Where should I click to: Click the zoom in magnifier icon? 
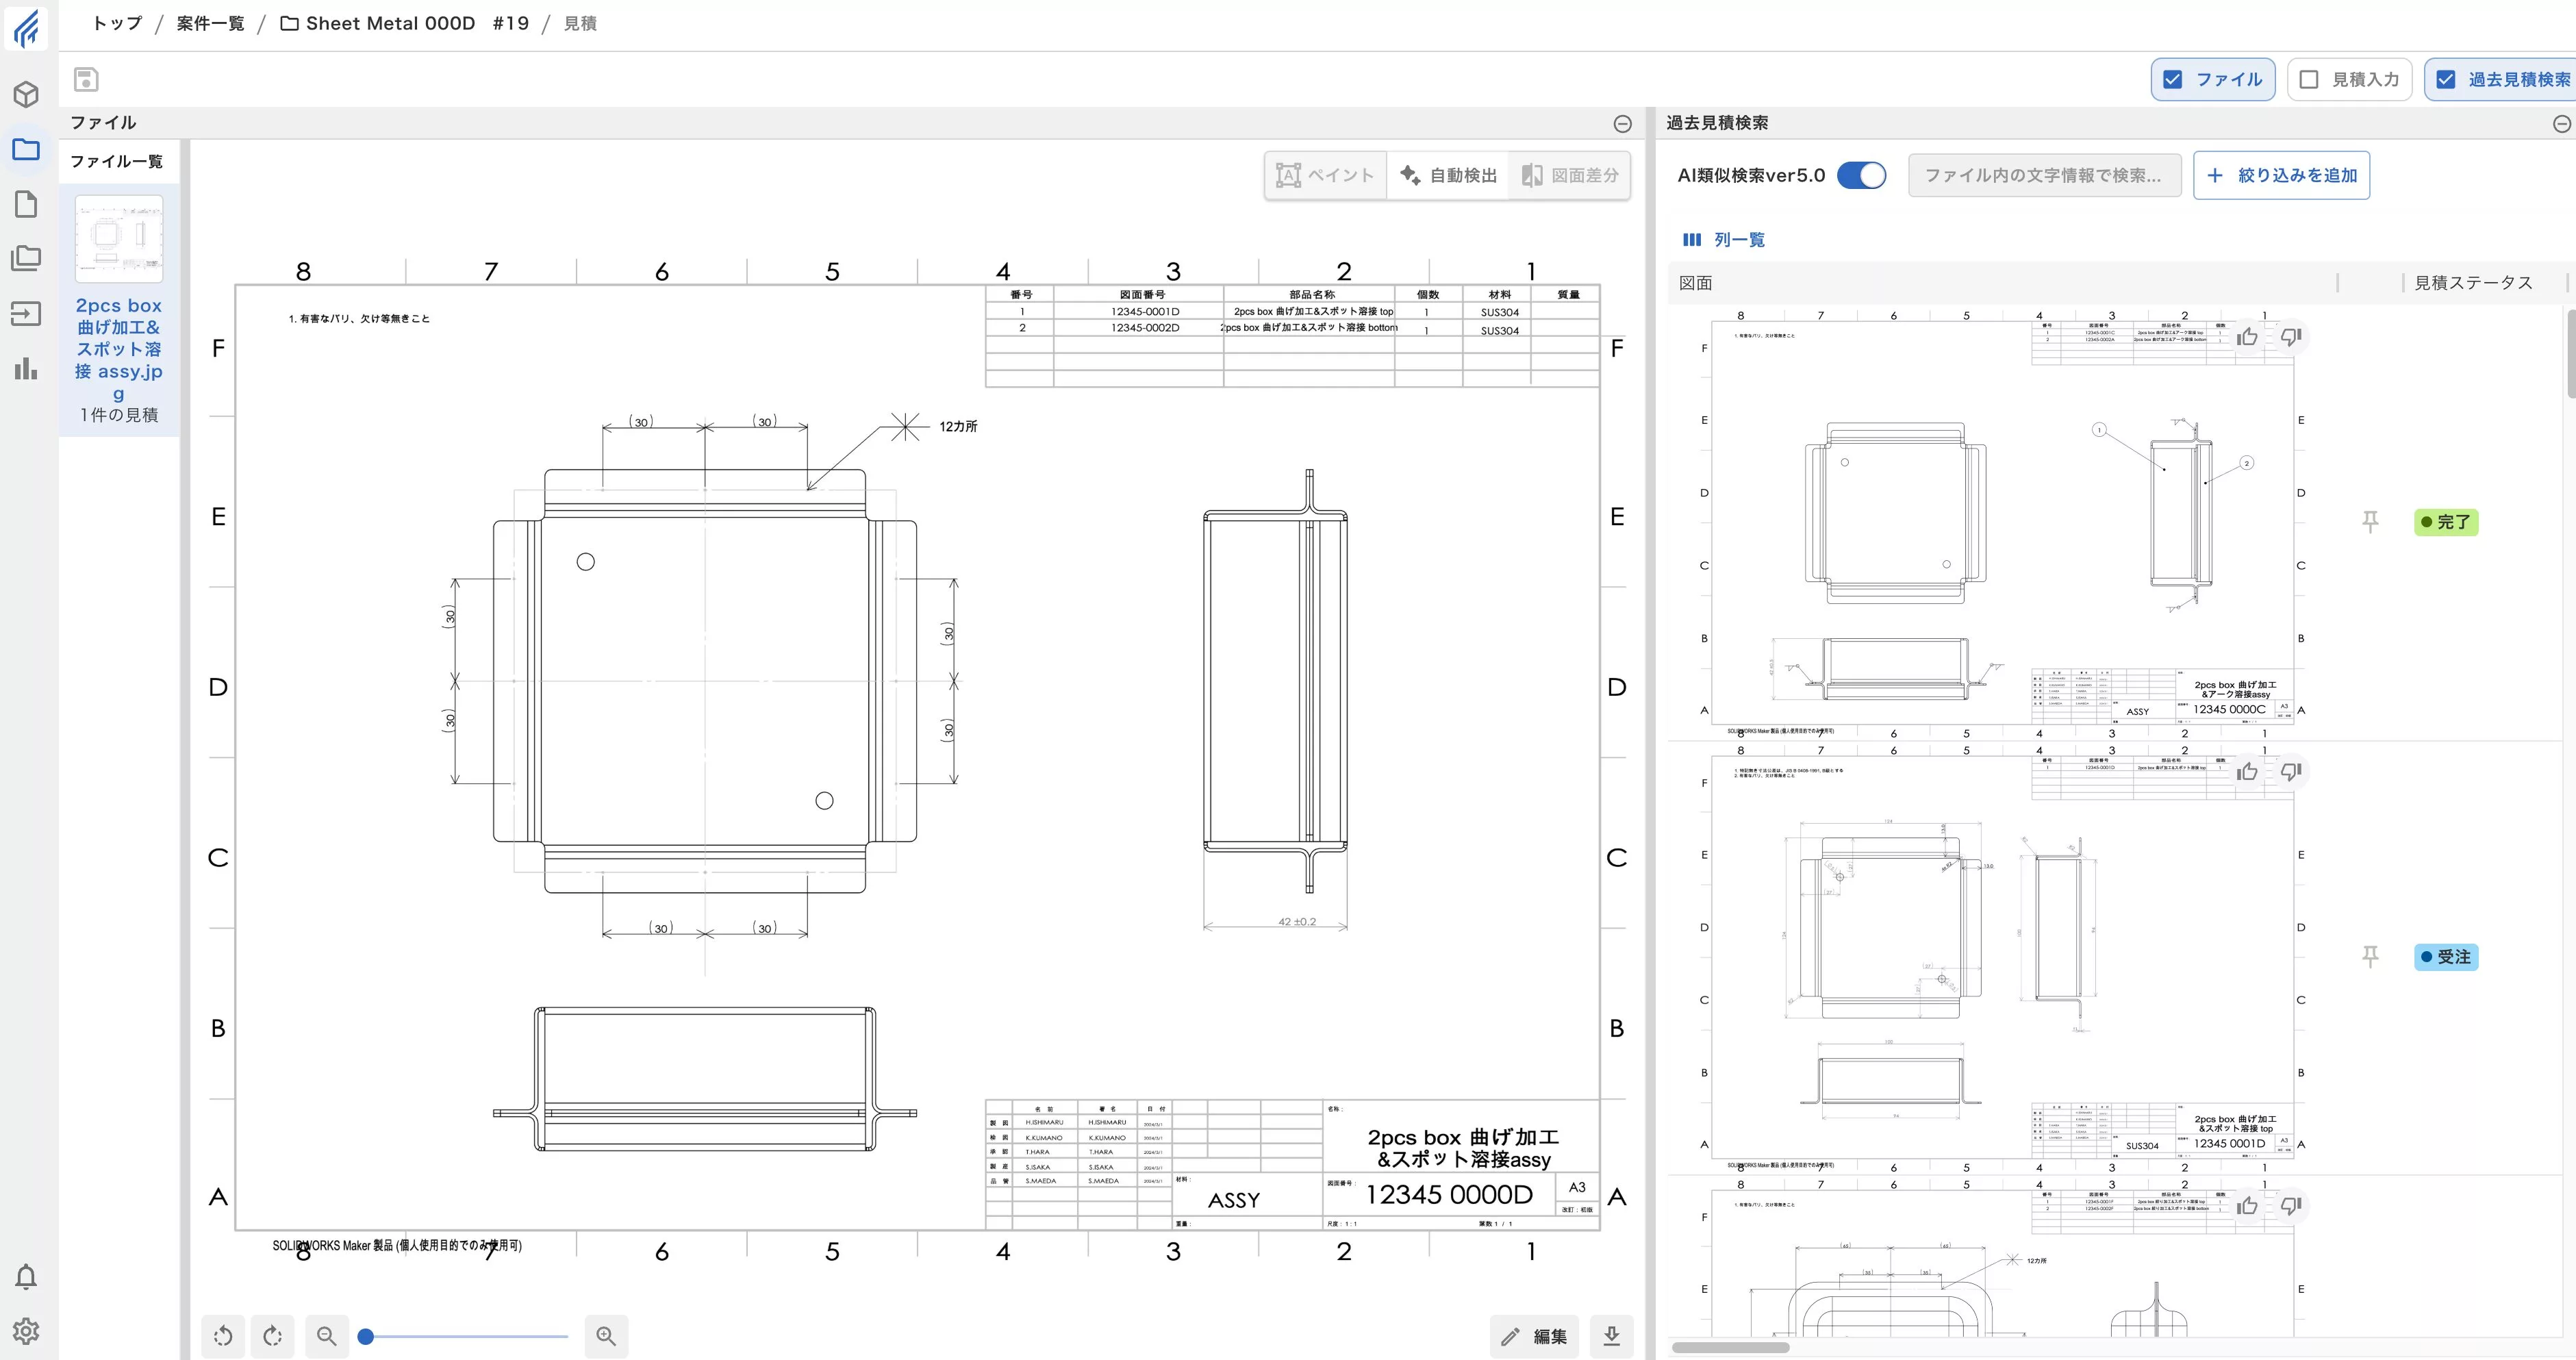click(606, 1336)
